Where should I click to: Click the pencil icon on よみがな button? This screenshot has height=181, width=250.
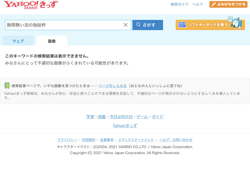tap(213, 4)
